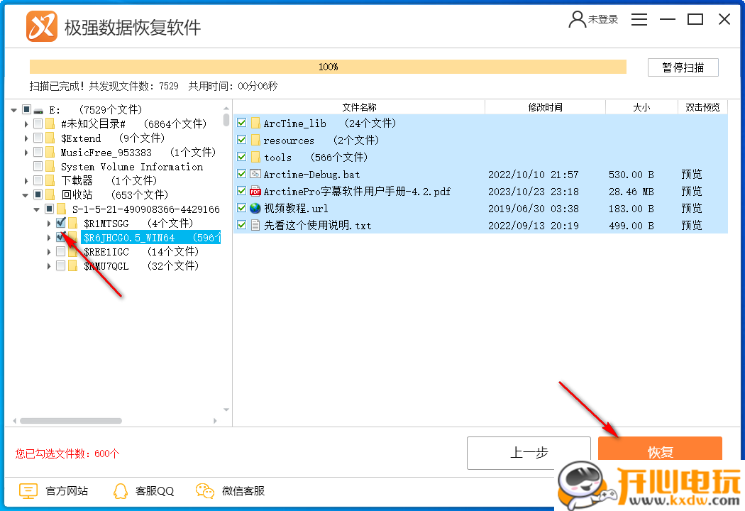Uncheck the 视频教程.url checkbox
This screenshot has width=745, height=511.
pyautogui.click(x=242, y=208)
